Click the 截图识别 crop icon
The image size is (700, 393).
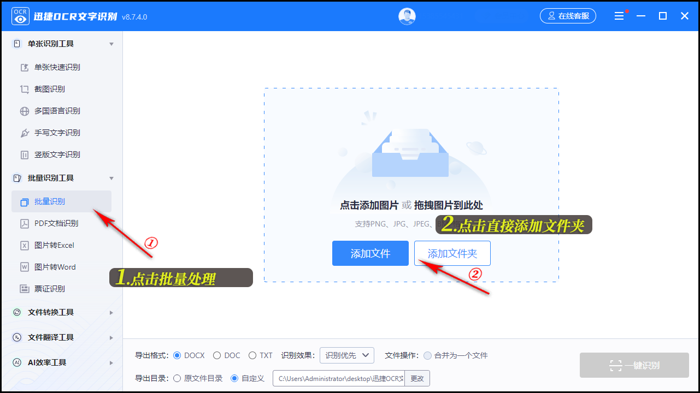(25, 89)
